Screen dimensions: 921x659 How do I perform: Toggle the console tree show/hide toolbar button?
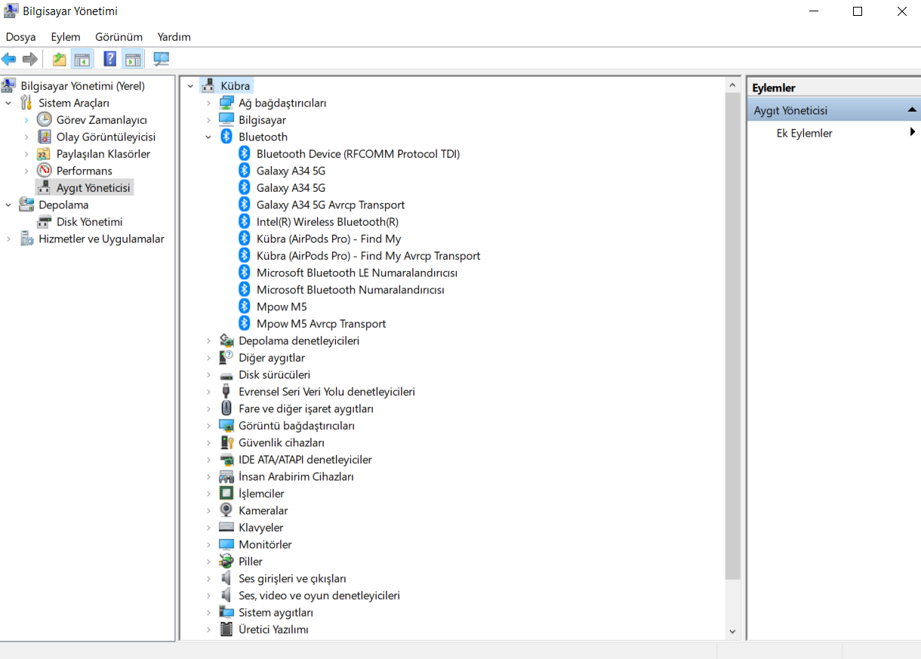coord(82,59)
